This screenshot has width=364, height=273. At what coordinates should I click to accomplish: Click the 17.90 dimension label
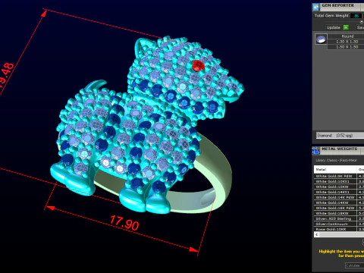coord(124,223)
